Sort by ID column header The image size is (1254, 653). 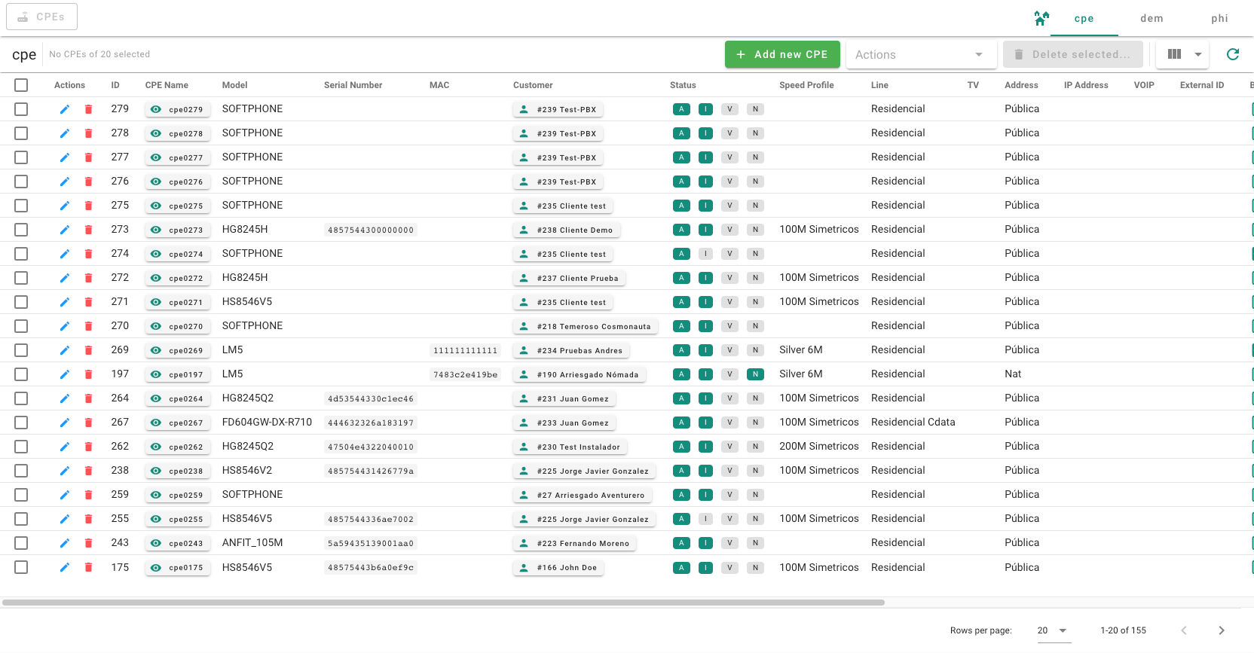tap(115, 85)
